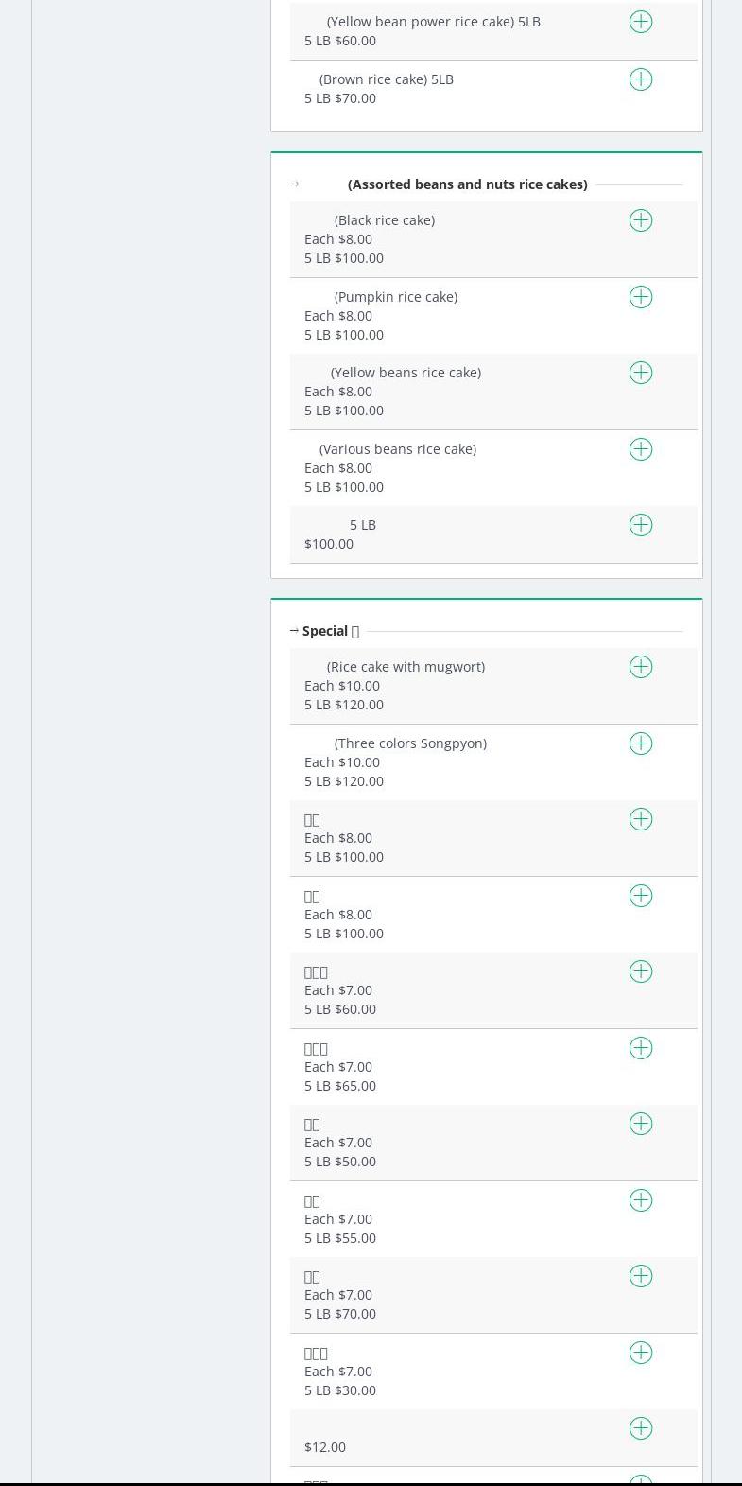Click the Brown rice cake 5LB name
Viewport: 742px width, 1486px height.
coord(386,79)
